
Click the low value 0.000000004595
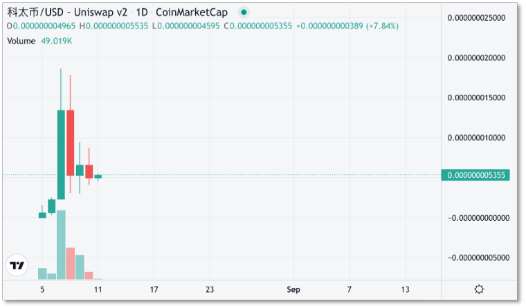[x=188, y=26]
